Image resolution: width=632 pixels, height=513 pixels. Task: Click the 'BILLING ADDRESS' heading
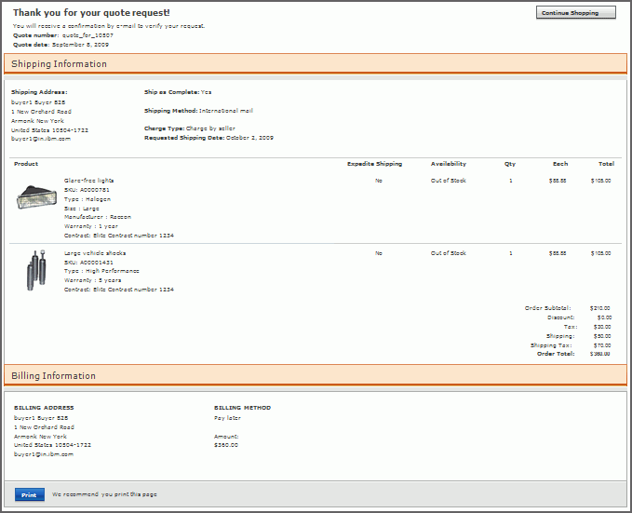pos(44,408)
